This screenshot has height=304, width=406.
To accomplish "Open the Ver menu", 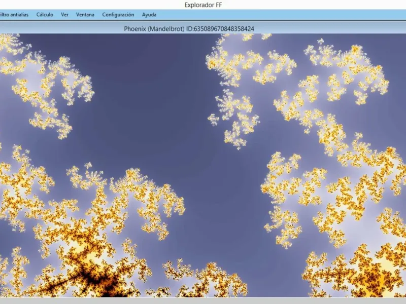I will 65,15.
